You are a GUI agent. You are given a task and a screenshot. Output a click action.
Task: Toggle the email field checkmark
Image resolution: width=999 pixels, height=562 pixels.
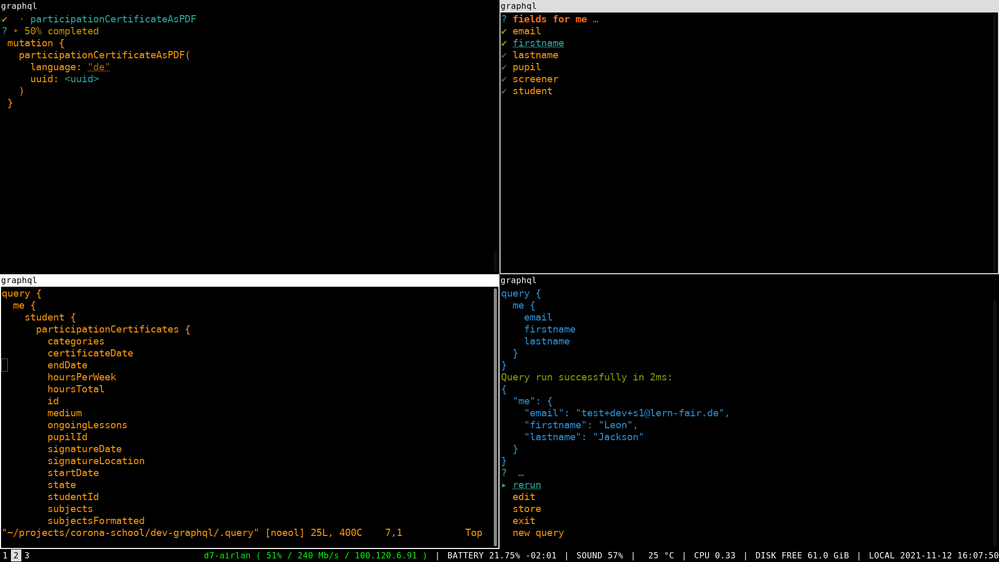[504, 31]
